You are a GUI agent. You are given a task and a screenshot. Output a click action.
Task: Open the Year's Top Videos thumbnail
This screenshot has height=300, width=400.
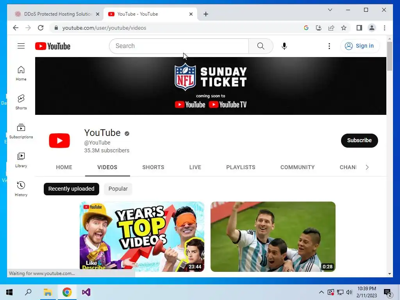[x=142, y=236]
